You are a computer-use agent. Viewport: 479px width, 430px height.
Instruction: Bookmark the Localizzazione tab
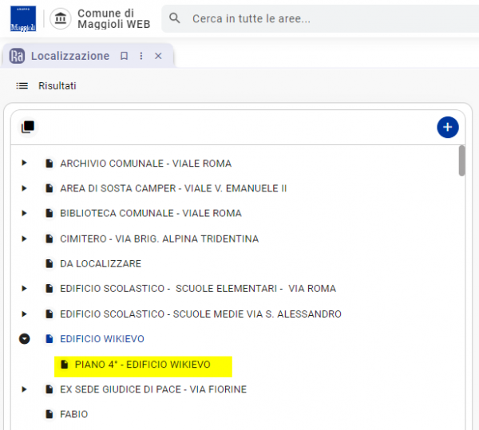[124, 56]
